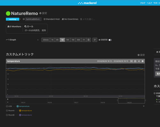Select the 1W time range

point(68,40)
